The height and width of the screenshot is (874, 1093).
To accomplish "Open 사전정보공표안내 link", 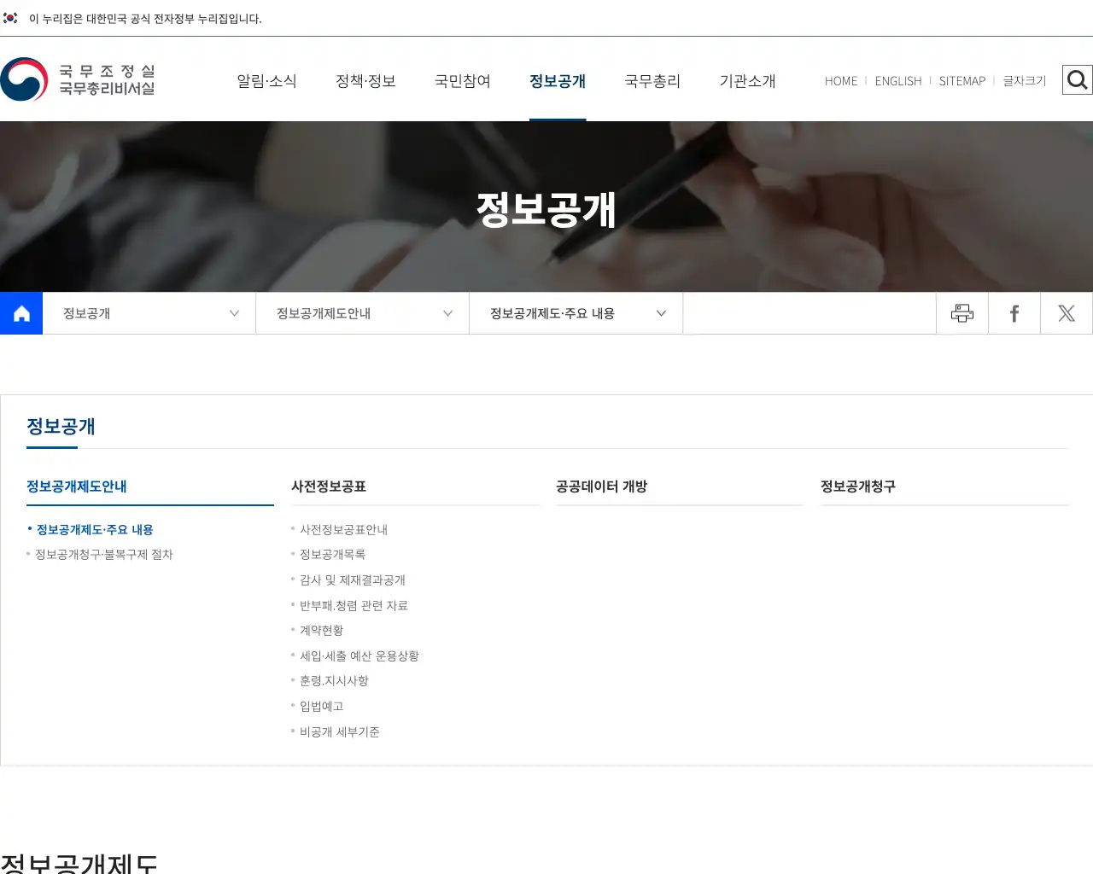I will [x=343, y=530].
